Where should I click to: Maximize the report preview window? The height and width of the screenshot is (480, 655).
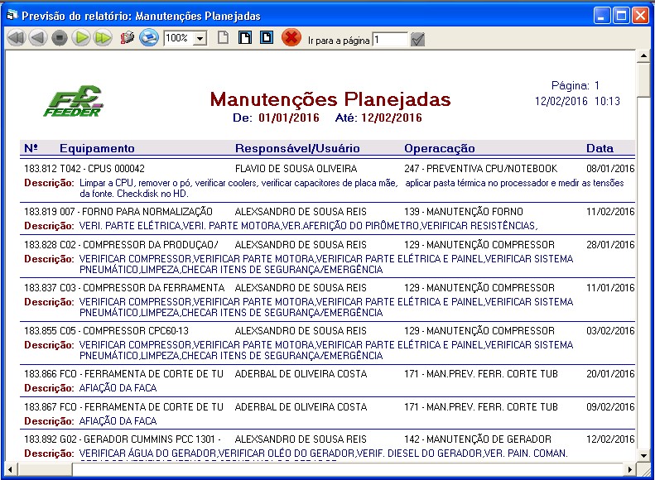(621, 16)
